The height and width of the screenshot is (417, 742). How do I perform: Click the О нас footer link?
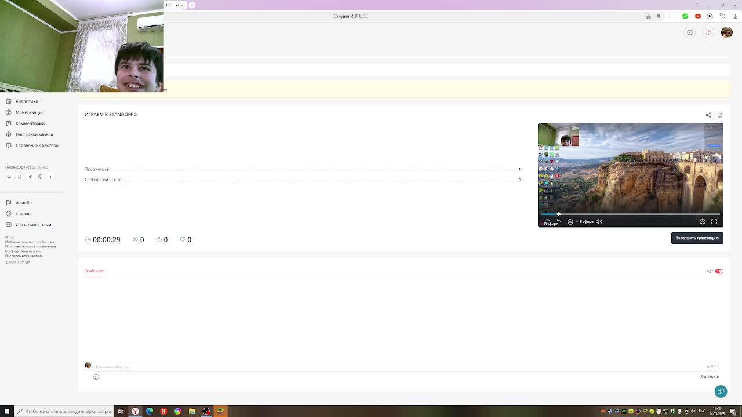pyautogui.click(x=10, y=237)
